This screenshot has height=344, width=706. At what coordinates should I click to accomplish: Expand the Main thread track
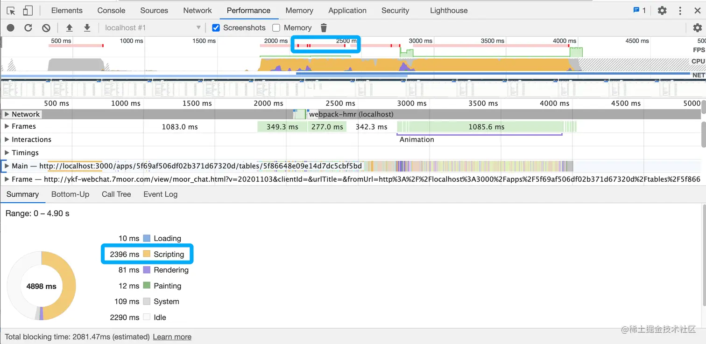point(7,166)
